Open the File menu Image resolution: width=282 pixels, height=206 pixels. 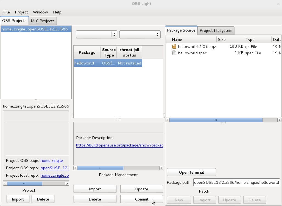(x=7, y=12)
